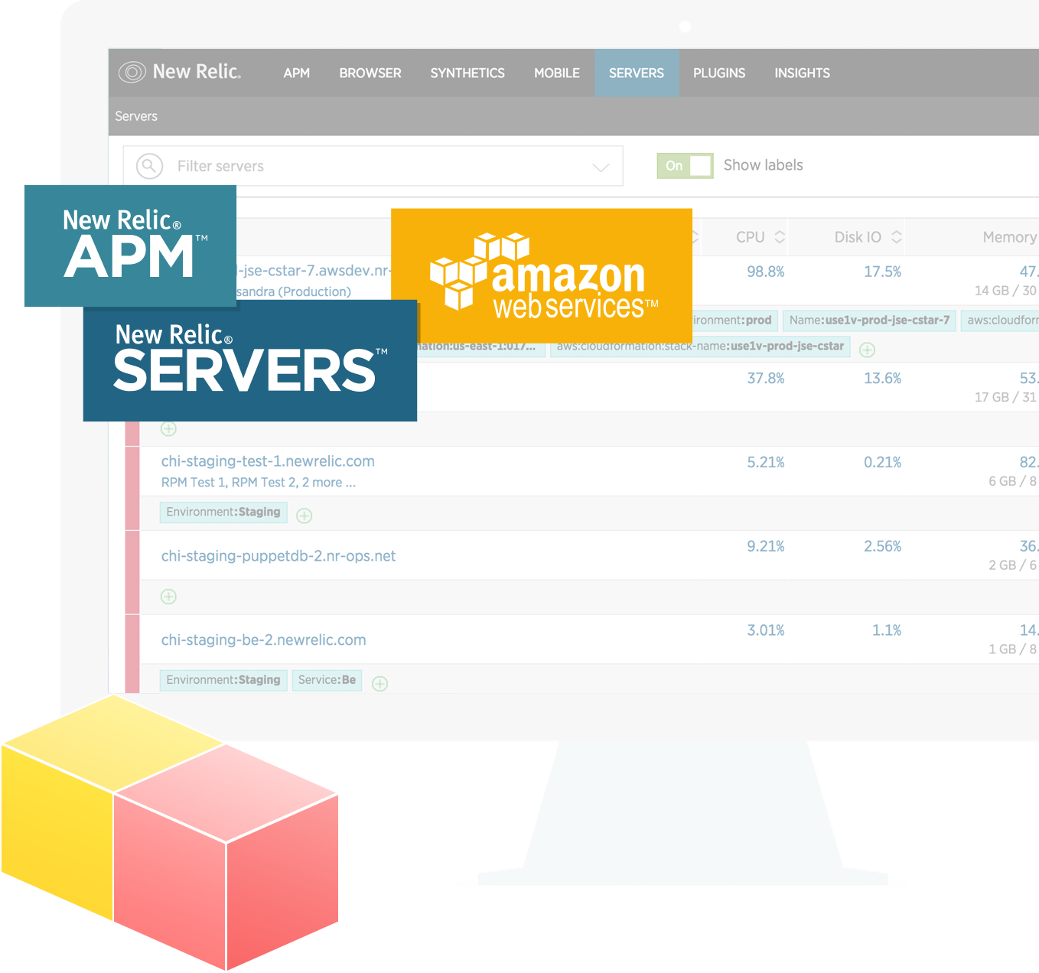The height and width of the screenshot is (973, 1039).
Task: Click the Service:Be label
Action: click(327, 680)
